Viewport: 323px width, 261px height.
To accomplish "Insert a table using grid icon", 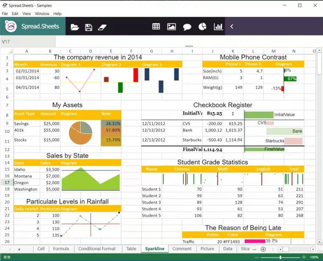I will 156,26.
